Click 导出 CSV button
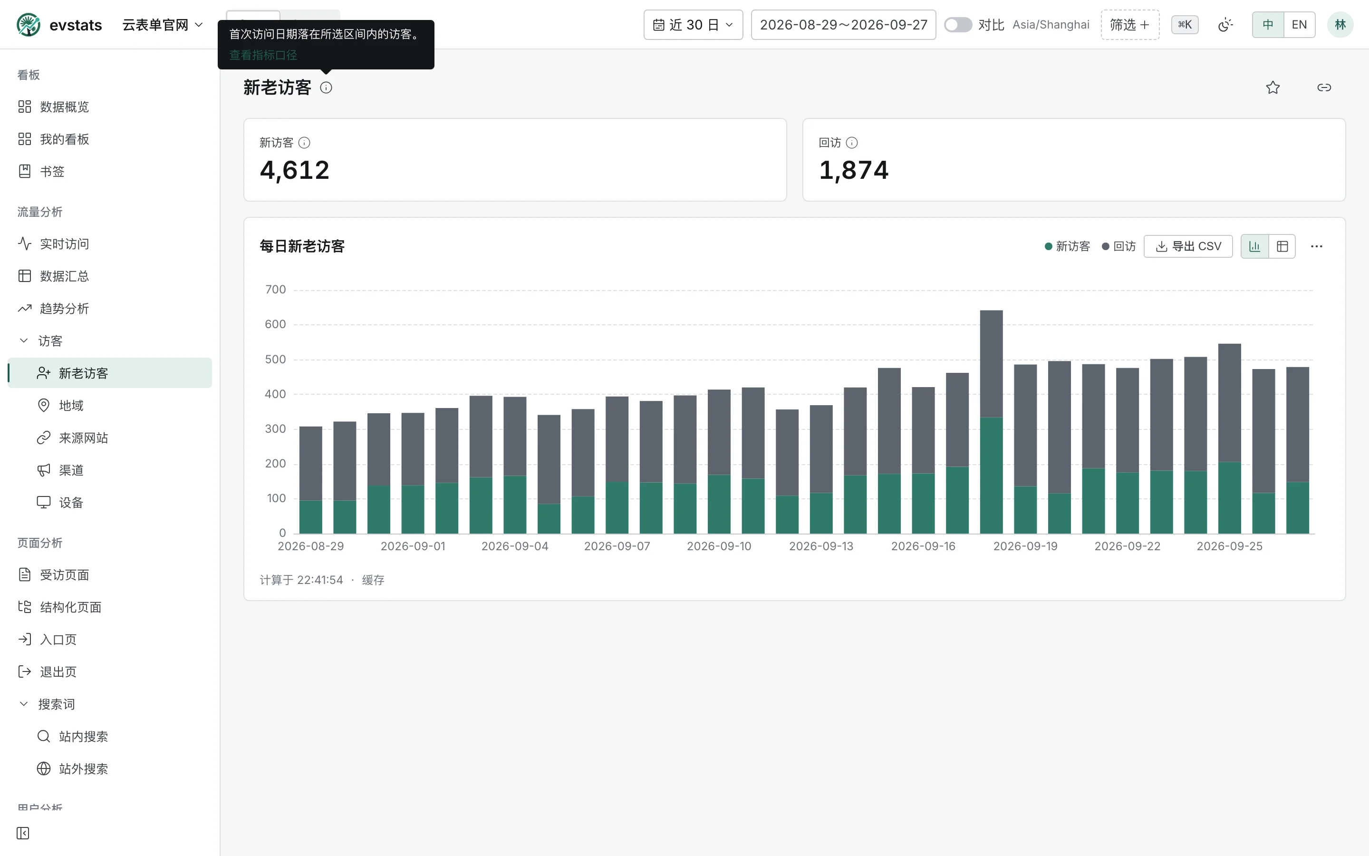The height and width of the screenshot is (856, 1369). (1188, 246)
